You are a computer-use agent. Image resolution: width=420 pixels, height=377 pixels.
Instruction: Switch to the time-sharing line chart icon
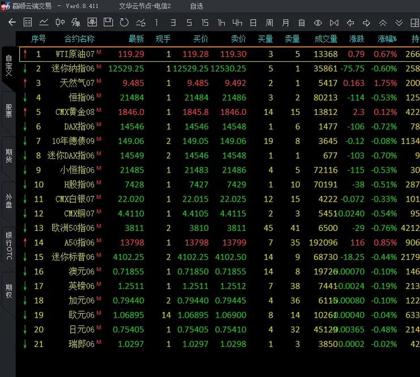click(44, 23)
